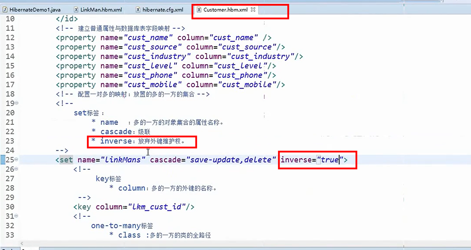The width and height of the screenshot is (471, 250).
Task: Click the key column value "lkm_cust_id"
Action: coord(157,207)
